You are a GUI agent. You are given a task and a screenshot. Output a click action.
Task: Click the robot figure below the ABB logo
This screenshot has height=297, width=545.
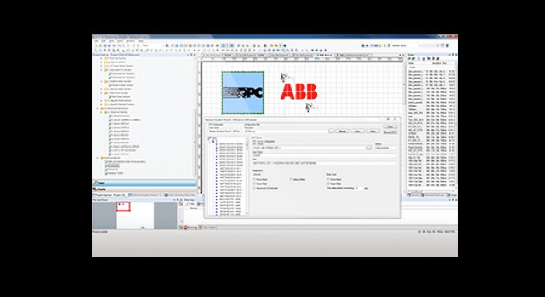(x=311, y=107)
